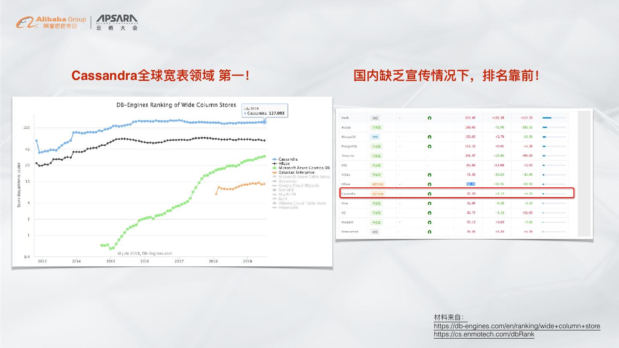Click the MongoDB score progress bar
The height and width of the screenshot is (348, 619).
point(554,137)
